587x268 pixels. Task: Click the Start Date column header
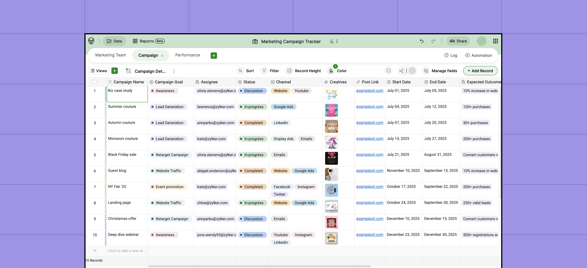pos(404,82)
